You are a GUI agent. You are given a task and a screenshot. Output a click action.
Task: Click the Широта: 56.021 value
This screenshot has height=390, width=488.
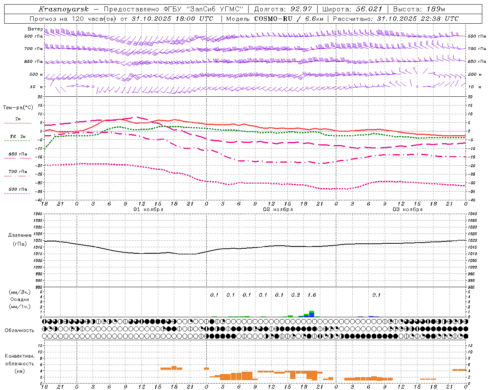point(352,9)
